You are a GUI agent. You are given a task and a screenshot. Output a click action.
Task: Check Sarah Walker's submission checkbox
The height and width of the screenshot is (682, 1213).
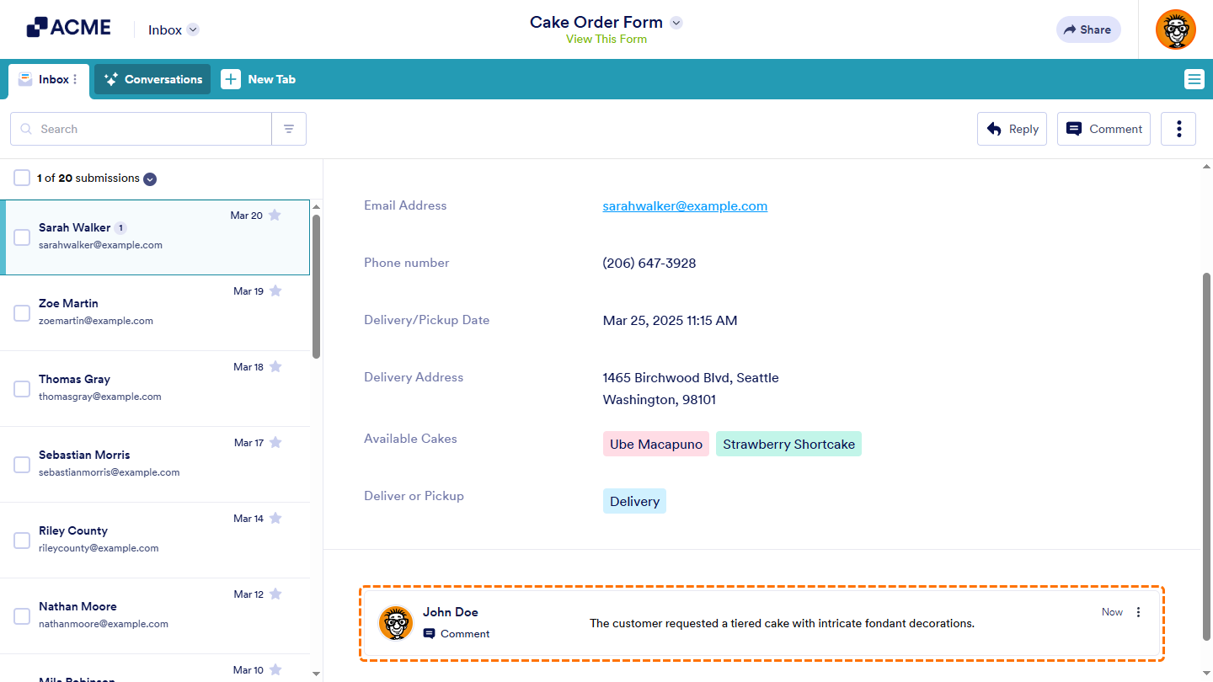(x=22, y=237)
